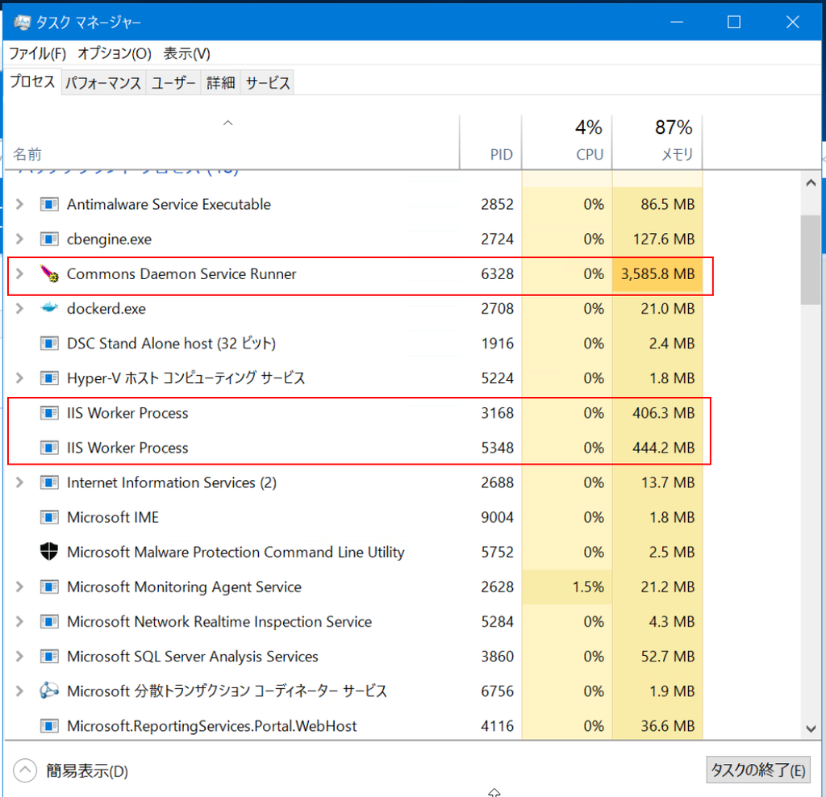This screenshot has height=797, width=826.
Task: Click the scrollbar down arrow
Action: (x=811, y=729)
